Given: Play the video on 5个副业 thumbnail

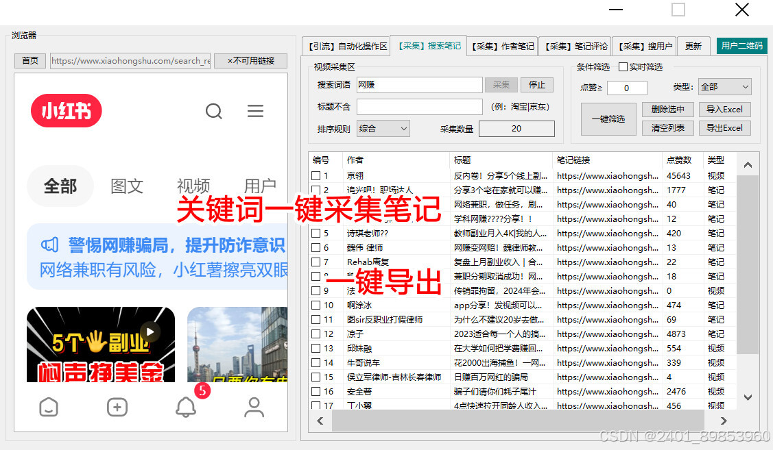Looking at the screenshot, I should [x=150, y=332].
